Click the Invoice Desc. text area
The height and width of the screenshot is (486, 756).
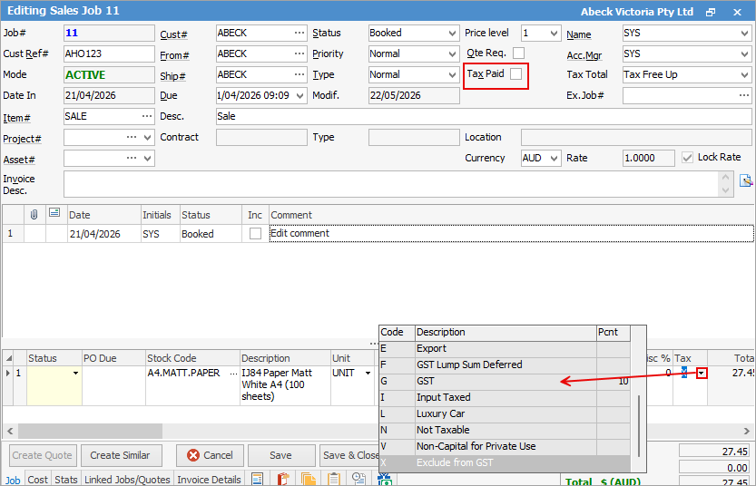[x=391, y=184]
